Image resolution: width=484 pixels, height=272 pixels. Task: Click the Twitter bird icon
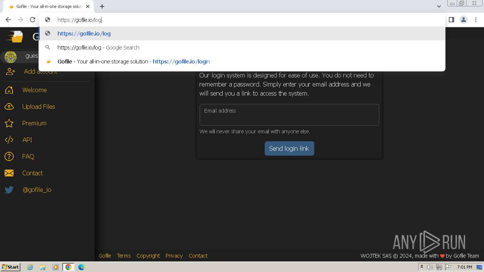coord(9,190)
